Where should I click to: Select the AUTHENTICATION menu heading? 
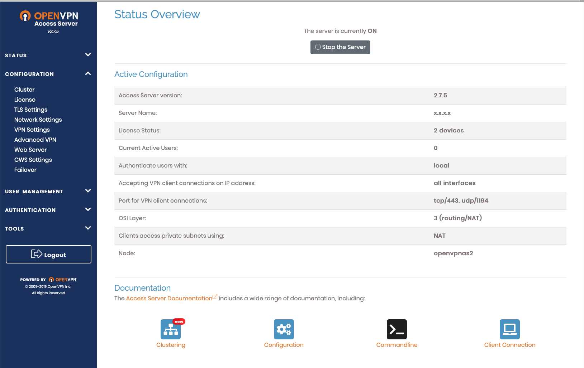[x=30, y=210]
